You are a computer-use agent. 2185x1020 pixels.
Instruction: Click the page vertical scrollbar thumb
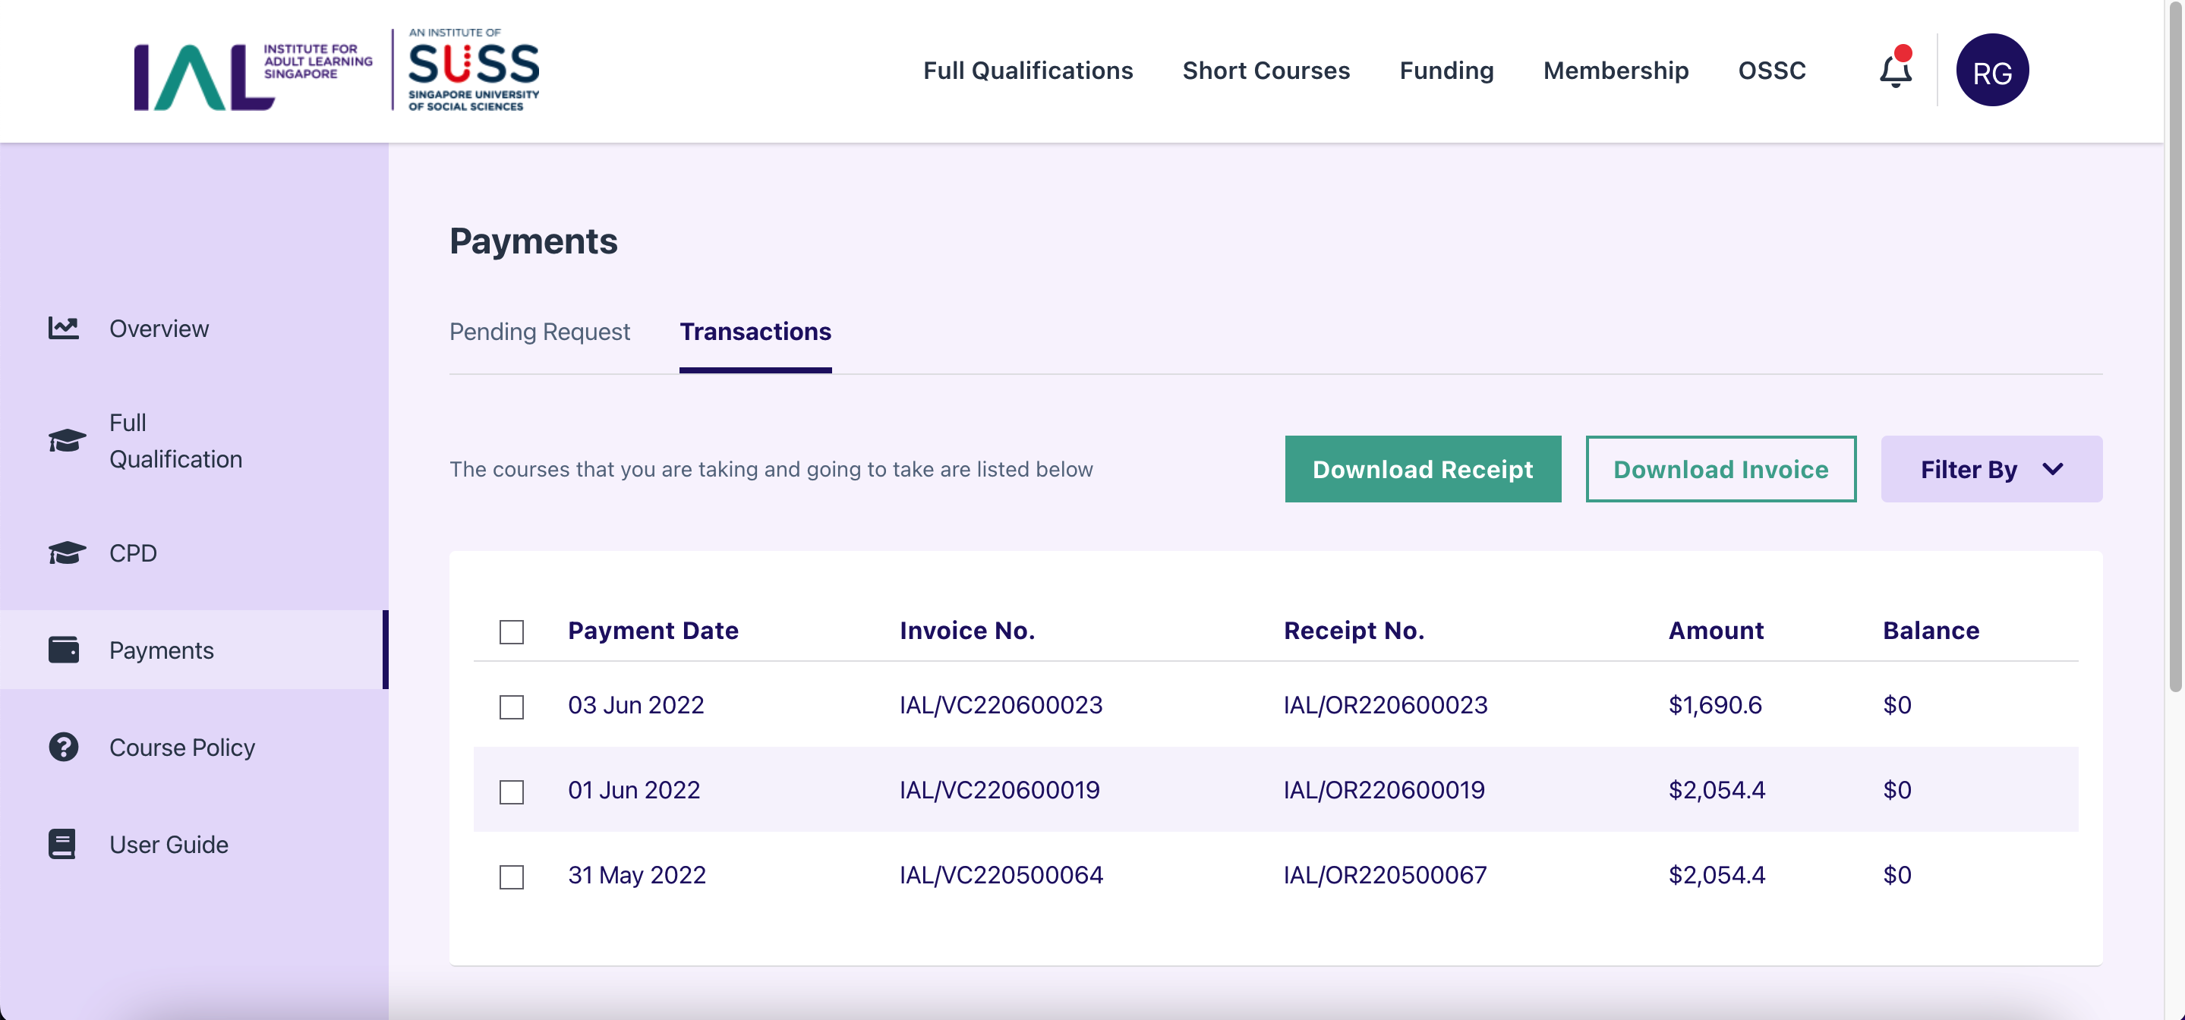[x=2175, y=348]
